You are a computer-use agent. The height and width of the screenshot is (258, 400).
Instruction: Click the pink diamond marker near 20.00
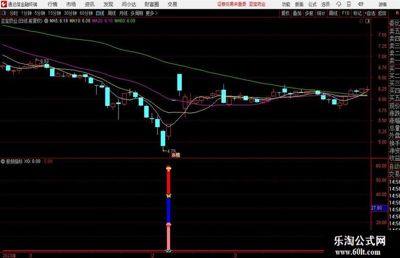(168, 225)
